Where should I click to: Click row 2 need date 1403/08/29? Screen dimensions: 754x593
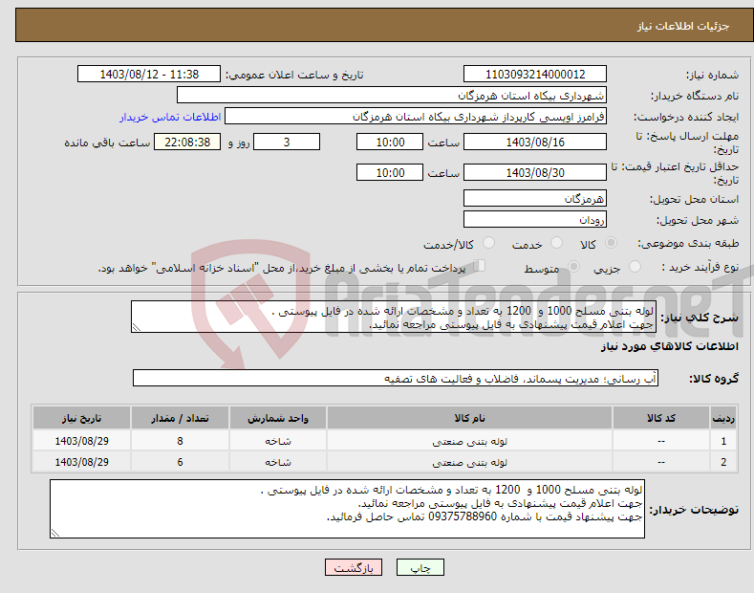(82, 462)
